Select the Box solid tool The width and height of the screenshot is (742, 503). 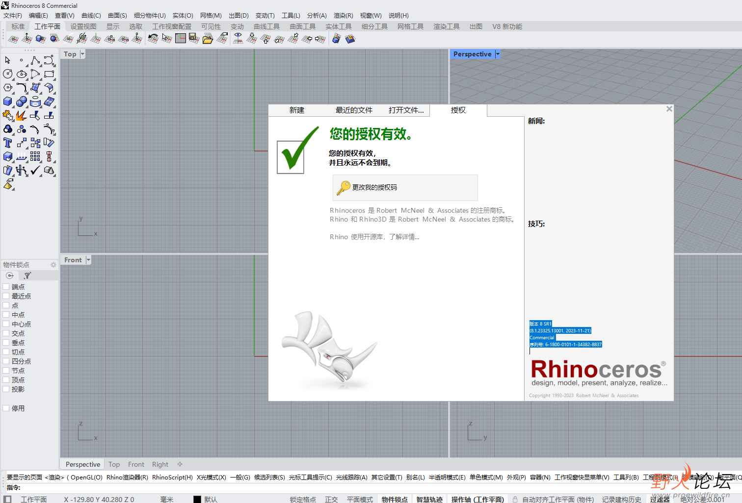point(8,101)
